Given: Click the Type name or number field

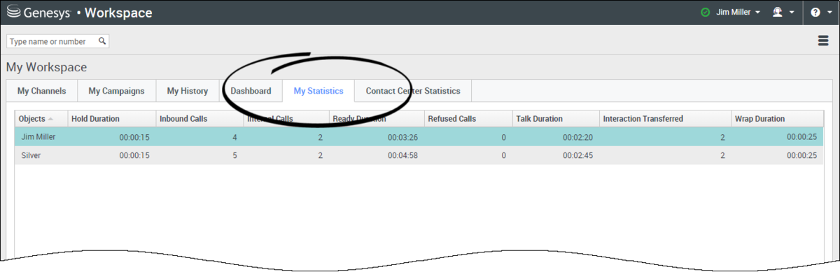Looking at the screenshot, I should [52, 41].
